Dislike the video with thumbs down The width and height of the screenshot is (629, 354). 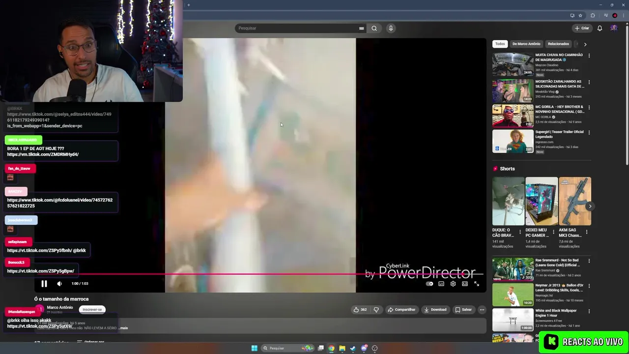376,310
